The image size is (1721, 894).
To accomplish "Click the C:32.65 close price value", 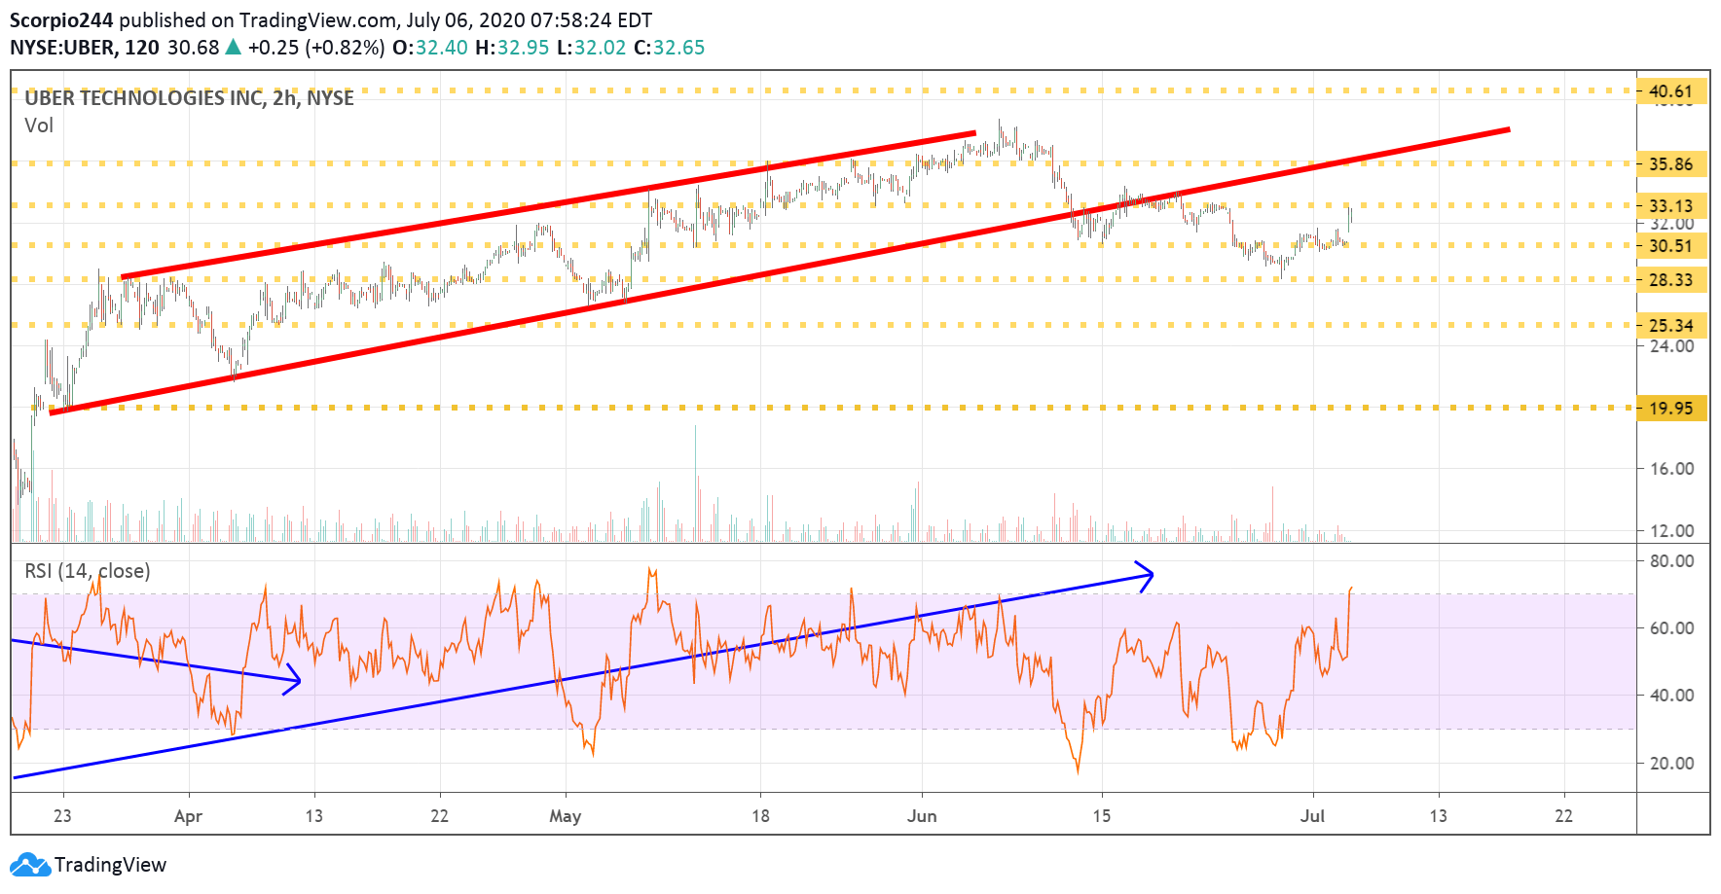I will 669,48.
